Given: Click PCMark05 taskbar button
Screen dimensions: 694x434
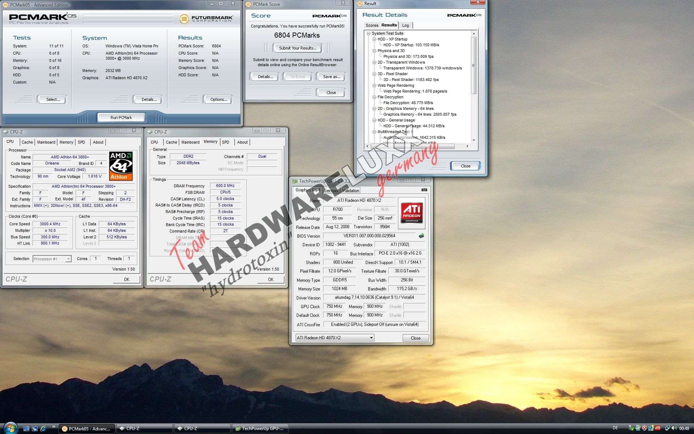Looking at the screenshot, I should coord(86,429).
